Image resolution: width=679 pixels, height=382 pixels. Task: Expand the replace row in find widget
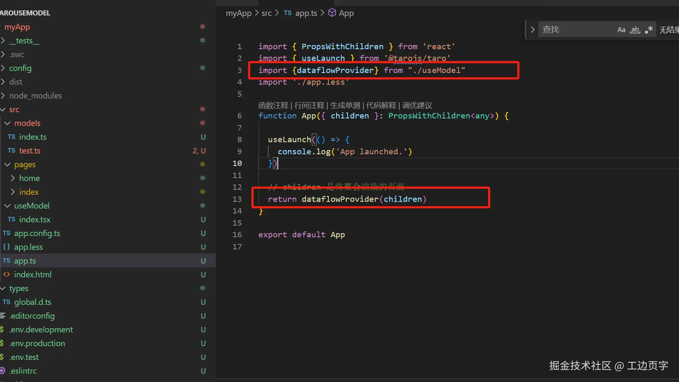[x=533, y=30]
